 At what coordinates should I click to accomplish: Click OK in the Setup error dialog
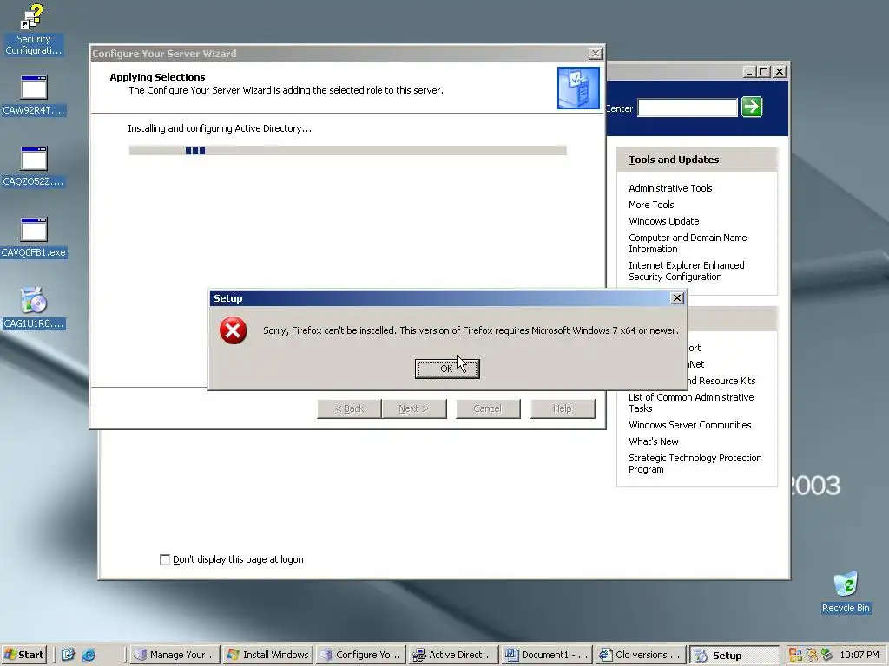[x=447, y=369]
